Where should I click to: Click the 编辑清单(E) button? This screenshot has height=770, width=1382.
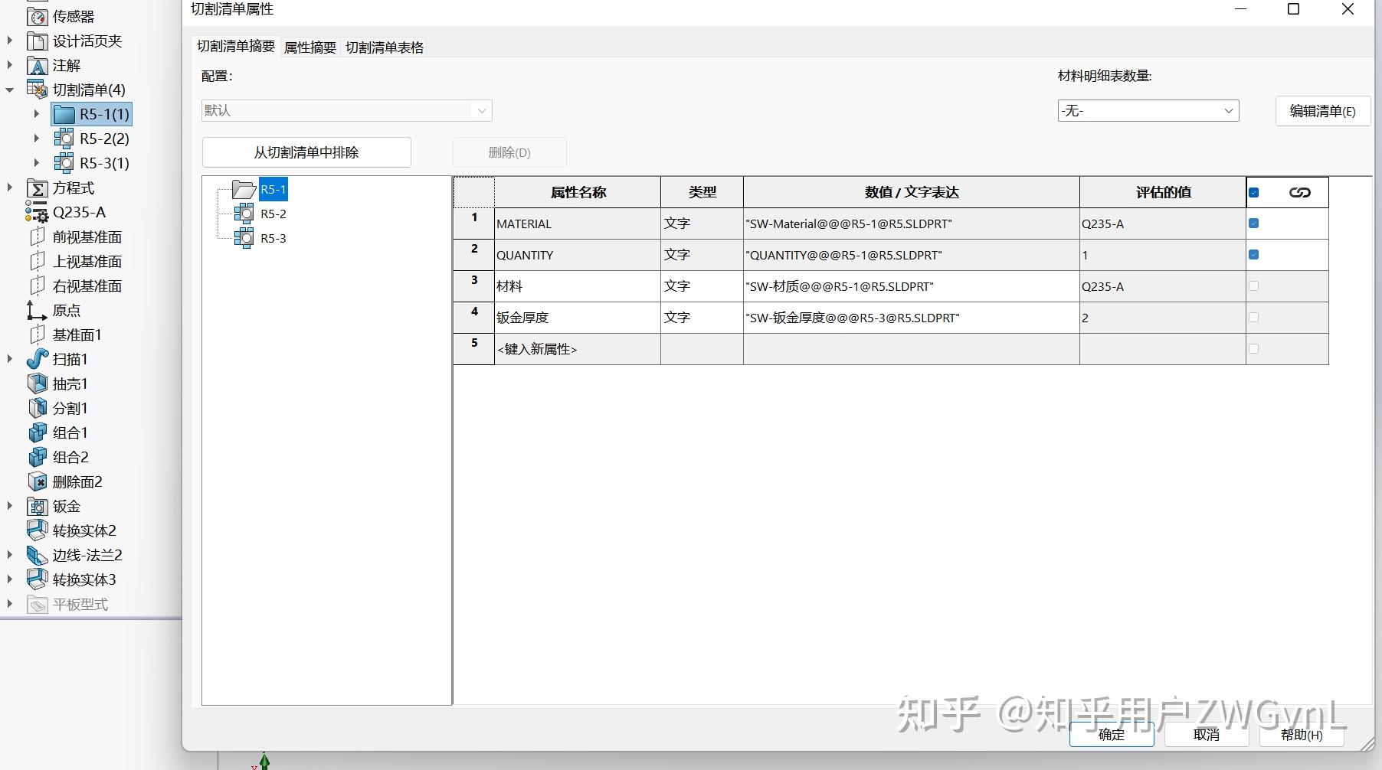[1322, 111]
